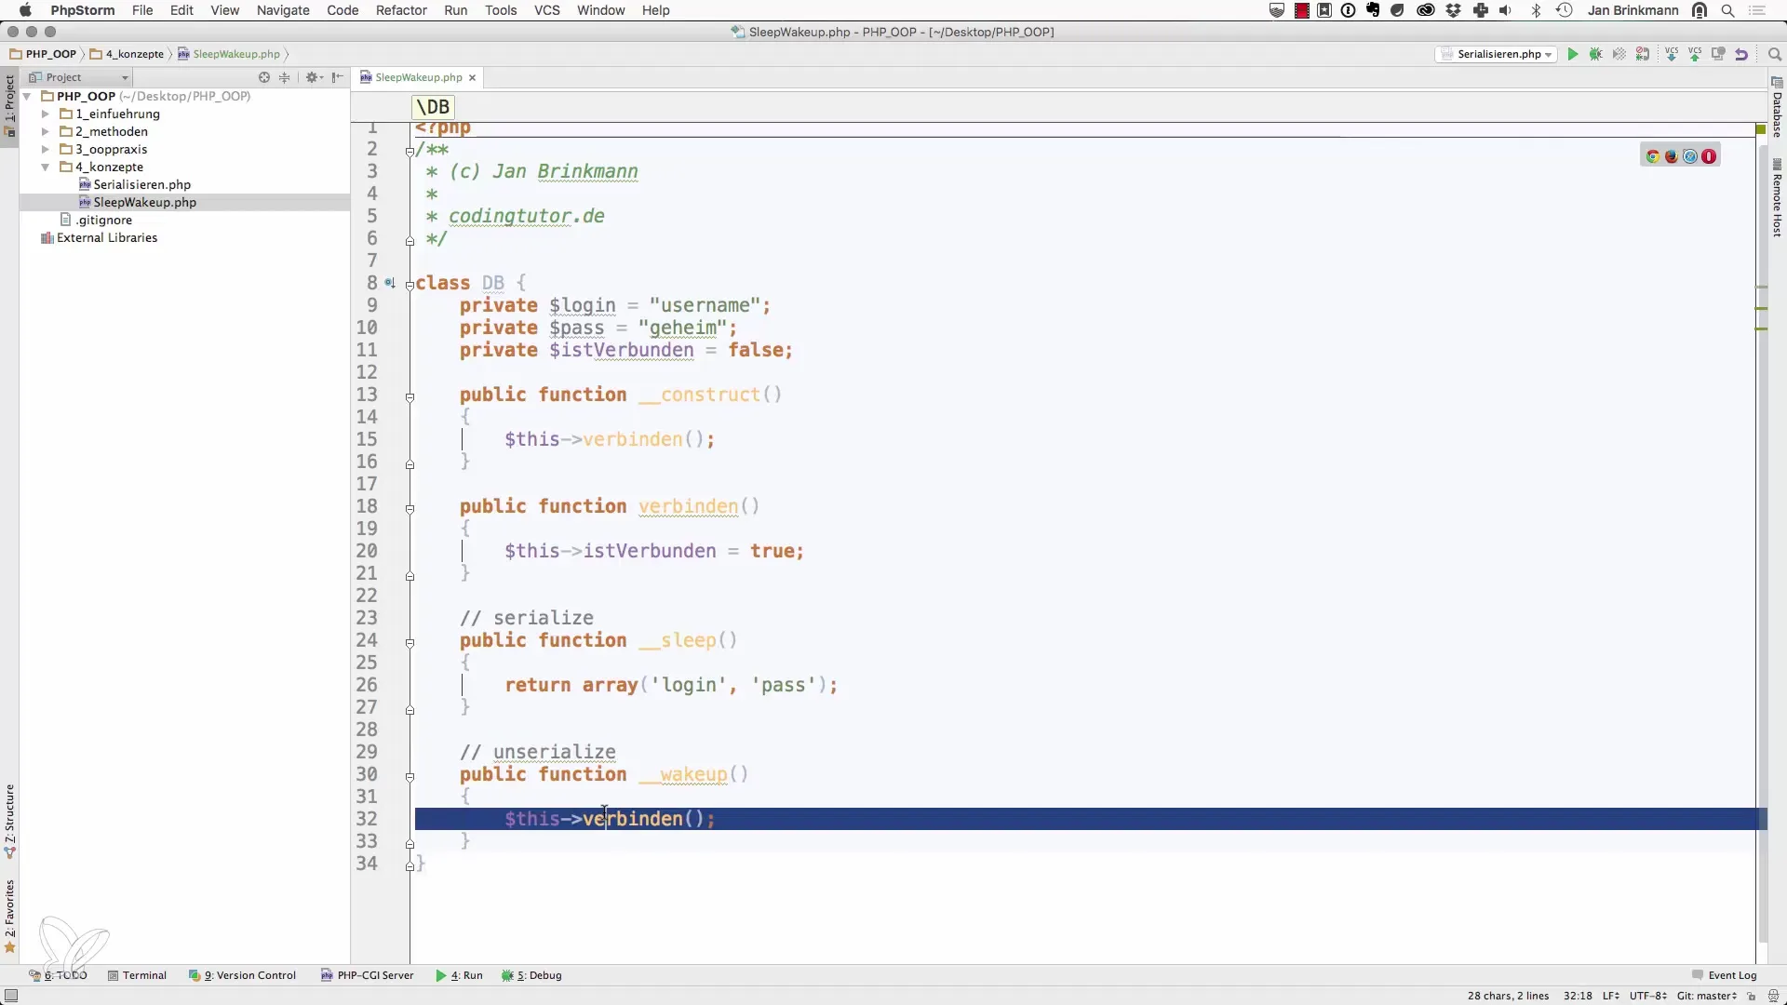Toggle the 7: Structure side tab

tap(9, 821)
